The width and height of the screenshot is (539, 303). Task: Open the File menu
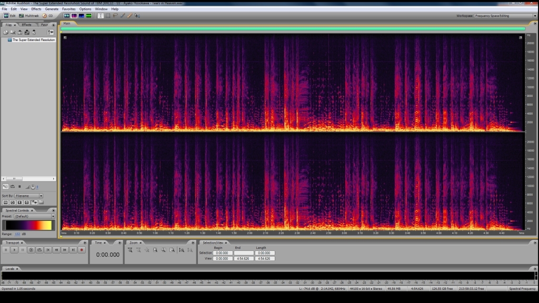click(x=4, y=9)
